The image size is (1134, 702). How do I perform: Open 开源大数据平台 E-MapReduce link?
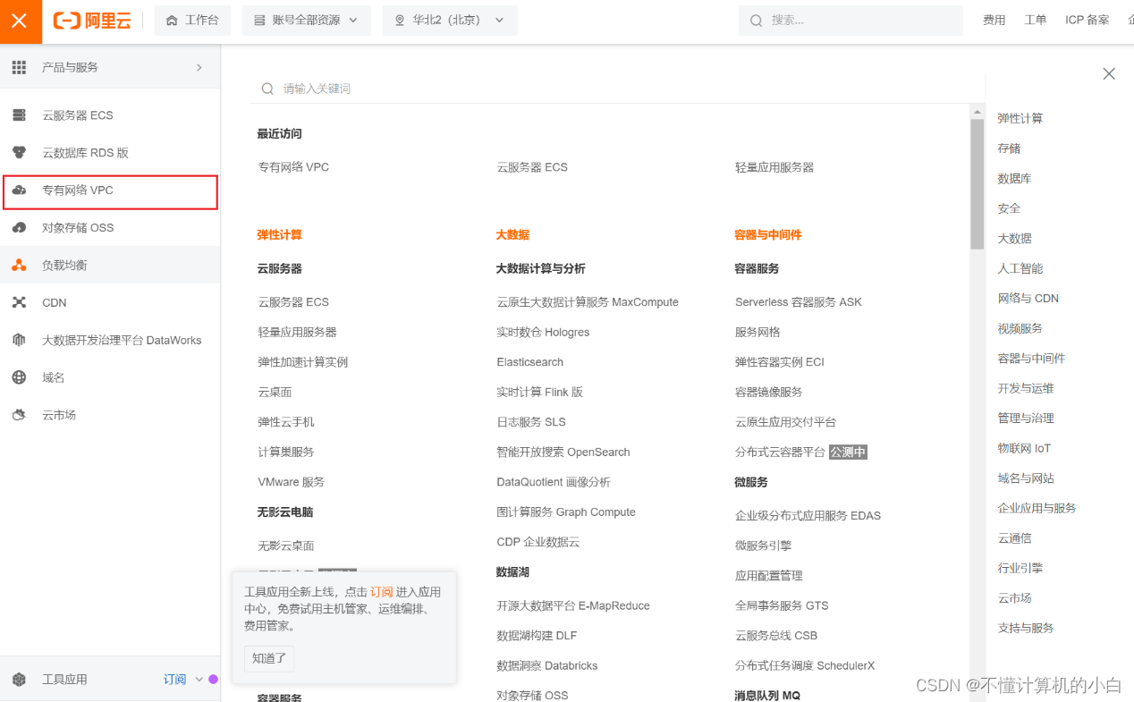click(573, 605)
